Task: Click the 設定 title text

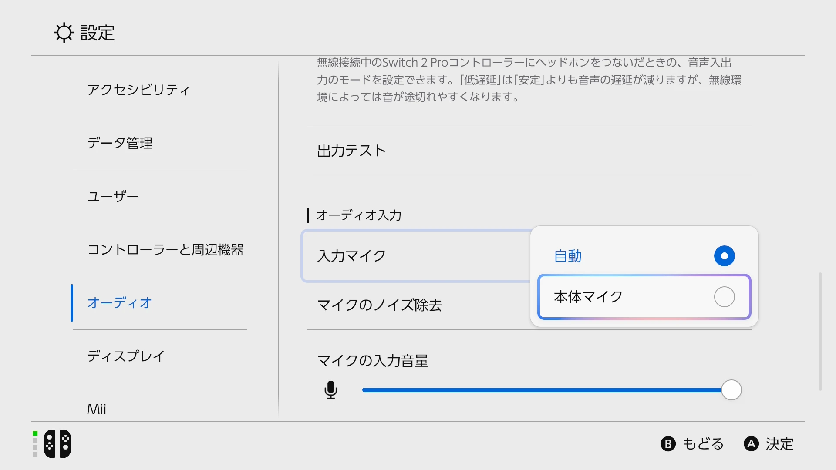Action: (98, 33)
